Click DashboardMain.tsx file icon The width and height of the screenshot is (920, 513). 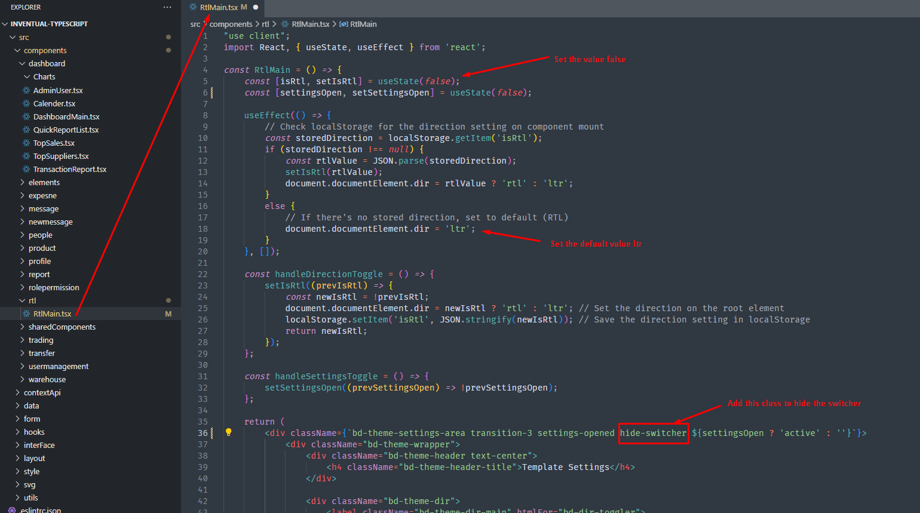tap(26, 116)
